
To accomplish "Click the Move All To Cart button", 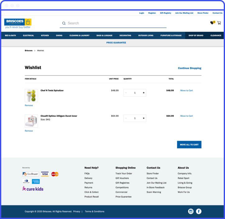I will (x=189, y=144).
